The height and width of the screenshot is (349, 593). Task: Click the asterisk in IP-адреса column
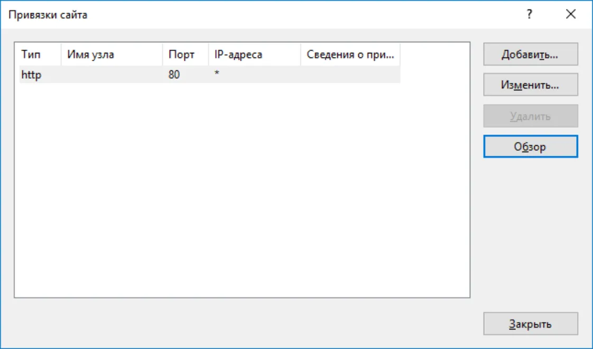[x=217, y=73]
